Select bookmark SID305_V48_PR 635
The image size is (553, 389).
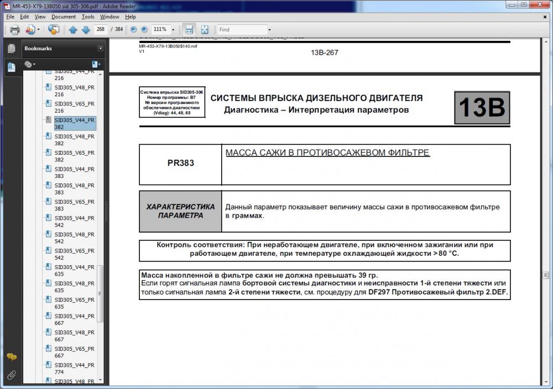coord(75,287)
